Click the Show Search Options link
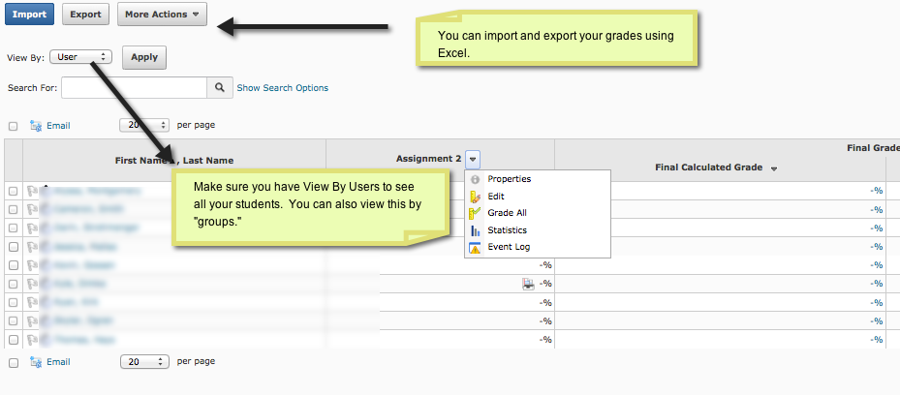Screen dimensions: 900x395 click(282, 88)
